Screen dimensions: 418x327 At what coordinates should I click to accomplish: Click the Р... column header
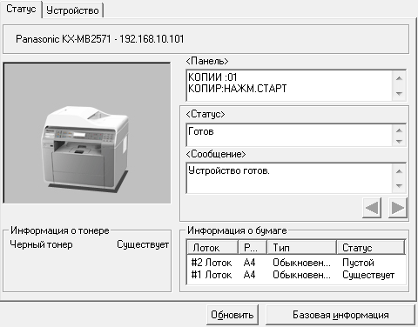click(x=253, y=248)
